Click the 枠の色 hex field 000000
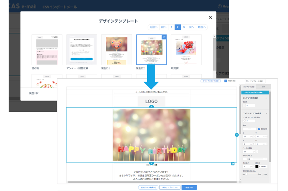 click(263, 167)
